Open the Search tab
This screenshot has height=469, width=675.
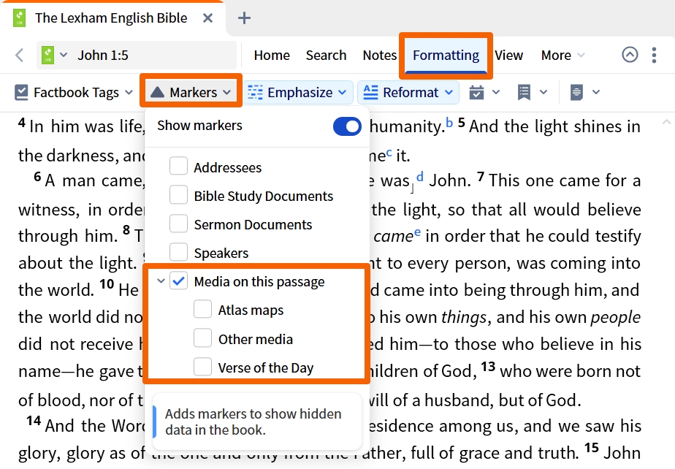point(326,55)
